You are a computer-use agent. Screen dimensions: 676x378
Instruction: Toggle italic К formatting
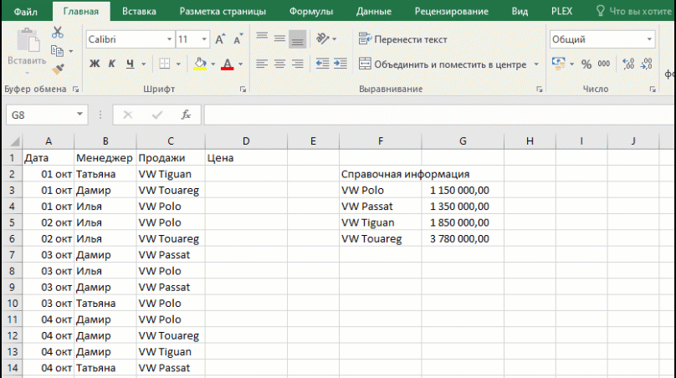point(111,64)
